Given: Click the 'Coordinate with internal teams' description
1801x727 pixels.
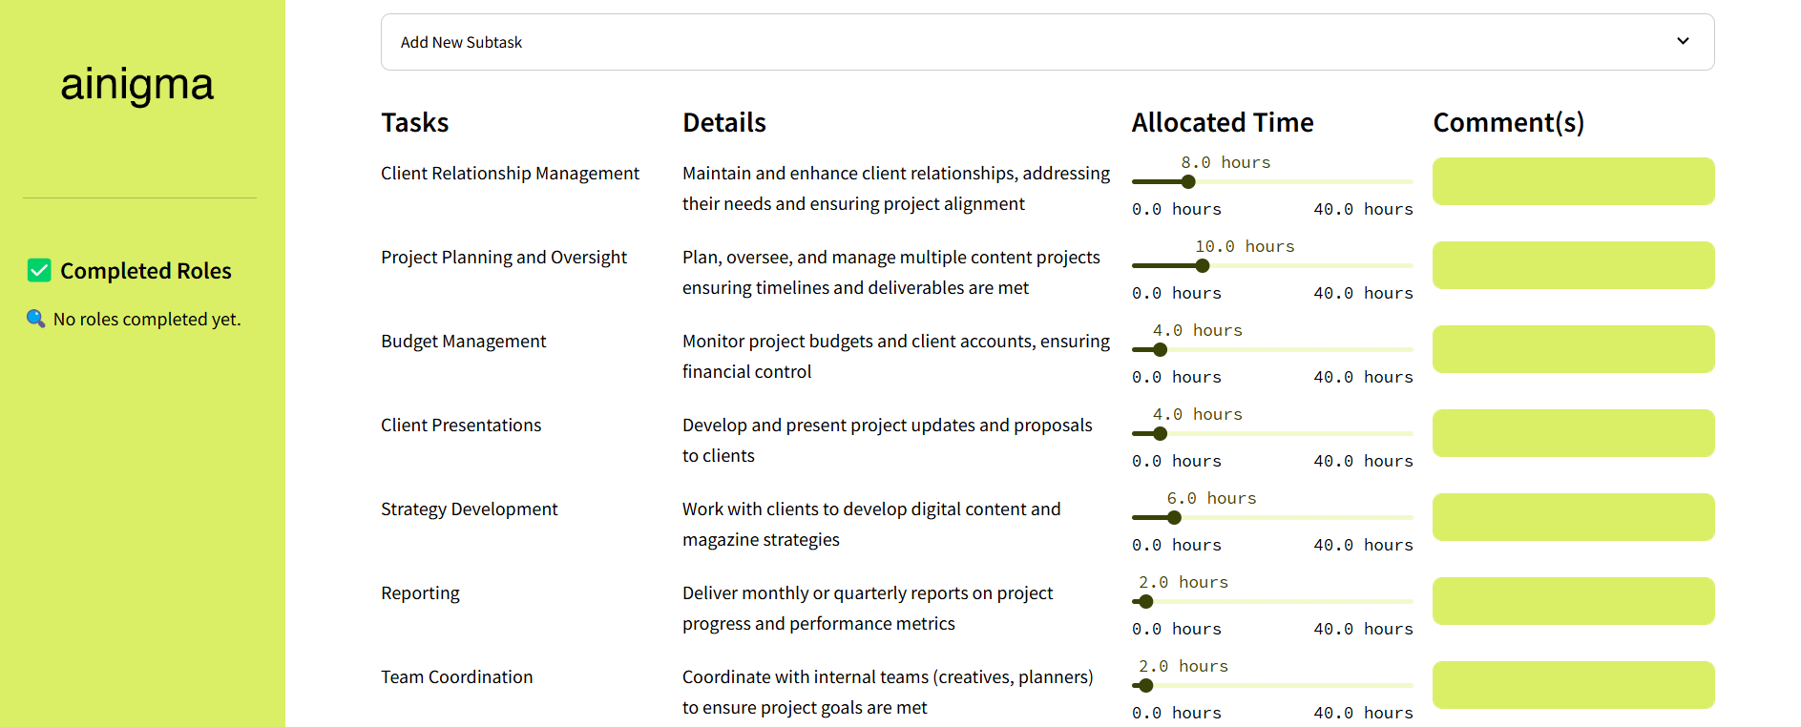Looking at the screenshot, I should 888,692.
